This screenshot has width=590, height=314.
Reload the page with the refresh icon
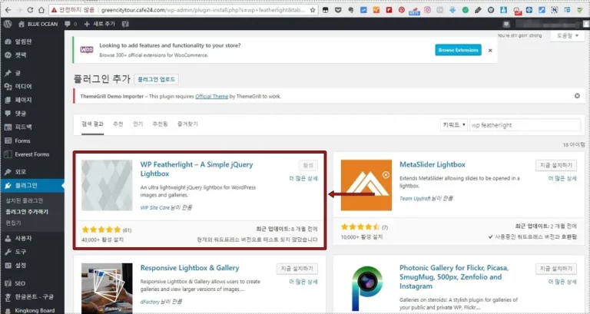point(31,10)
